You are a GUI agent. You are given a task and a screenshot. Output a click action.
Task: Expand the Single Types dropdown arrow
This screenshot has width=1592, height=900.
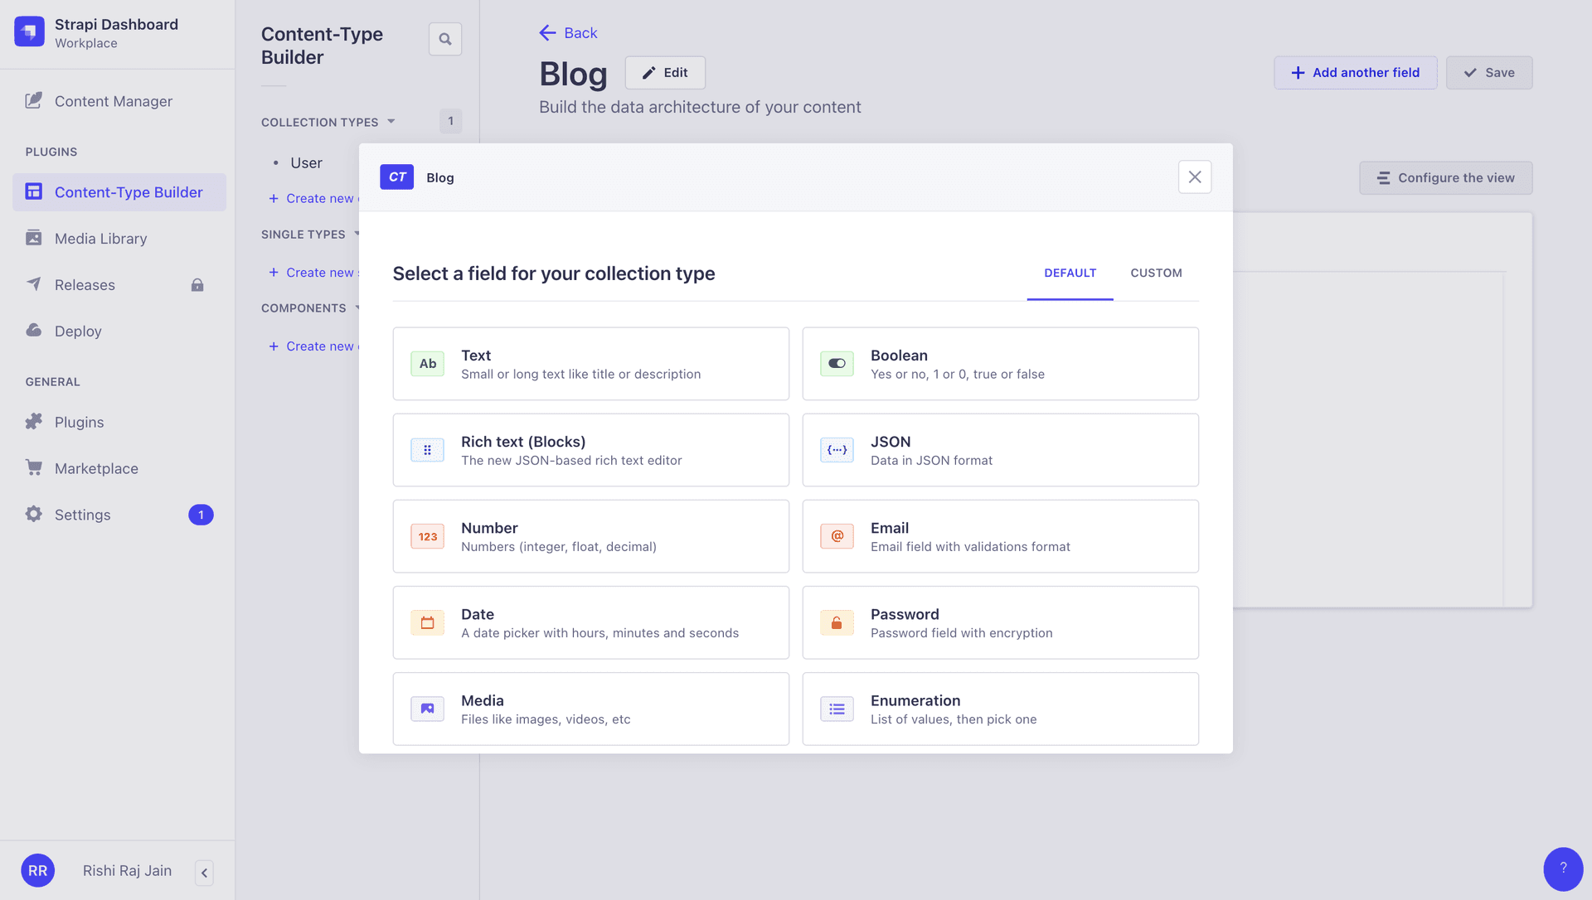pos(357,235)
